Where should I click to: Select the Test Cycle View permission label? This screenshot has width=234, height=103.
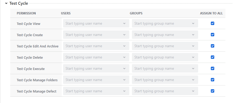coord(29,24)
